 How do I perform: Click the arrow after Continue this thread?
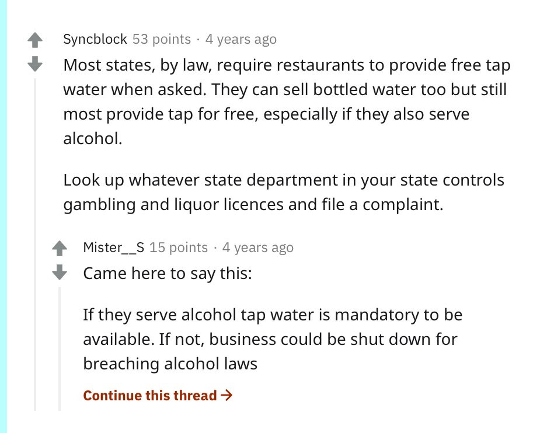pos(228,396)
